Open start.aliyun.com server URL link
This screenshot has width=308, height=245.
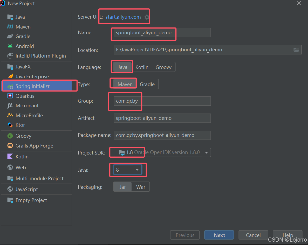[x=123, y=17]
